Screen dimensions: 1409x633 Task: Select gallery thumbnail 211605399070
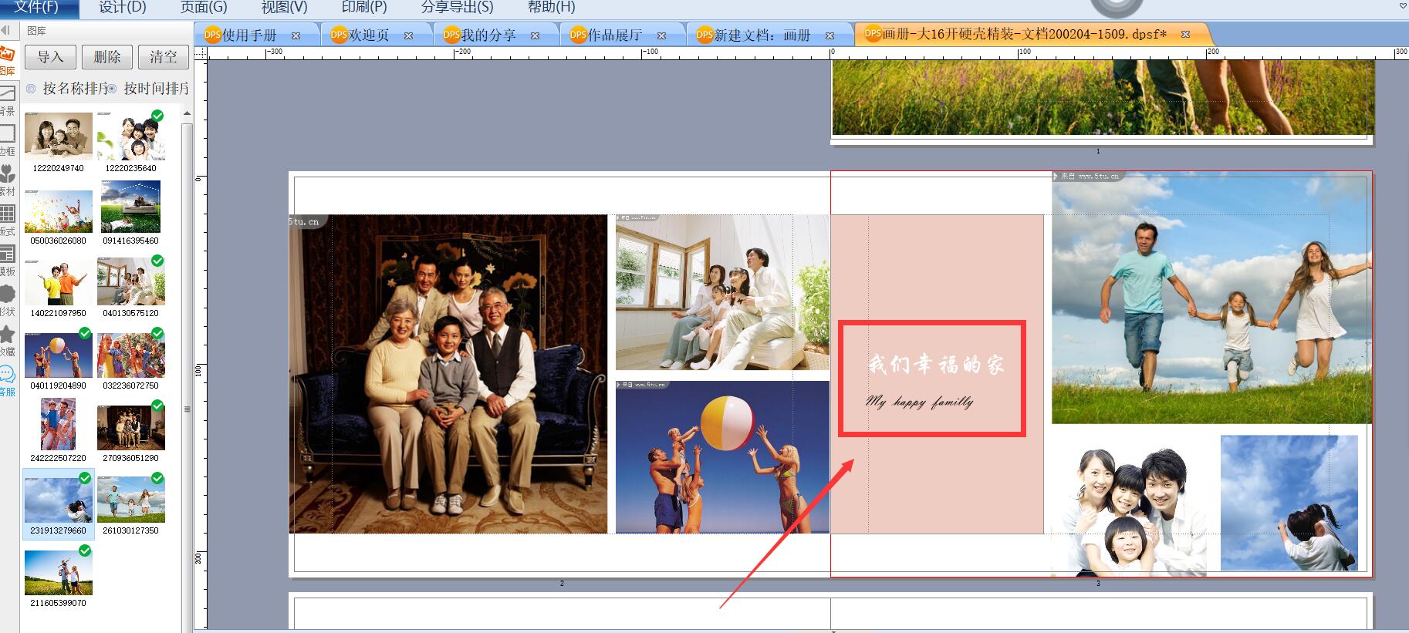point(59,573)
